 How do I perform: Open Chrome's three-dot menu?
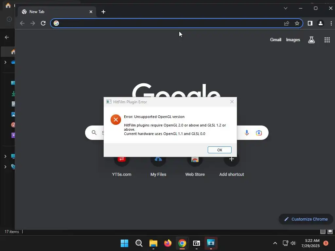[x=331, y=23]
